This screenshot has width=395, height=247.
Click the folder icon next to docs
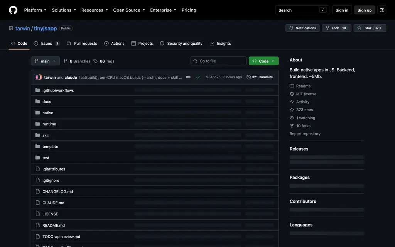(37, 102)
